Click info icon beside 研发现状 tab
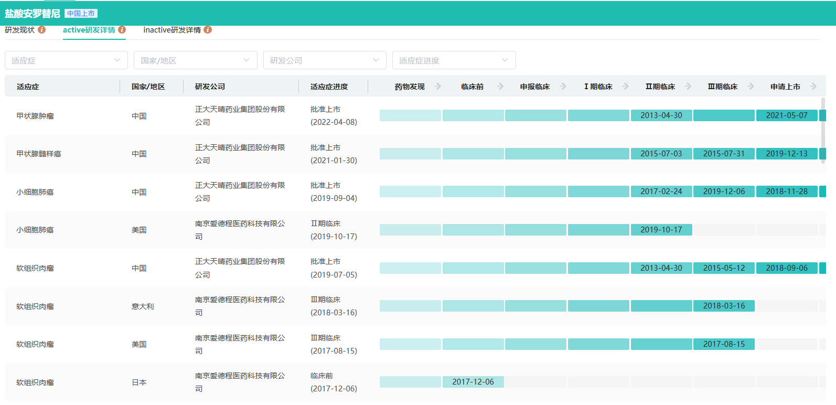The image size is (836, 405). pyautogui.click(x=42, y=30)
